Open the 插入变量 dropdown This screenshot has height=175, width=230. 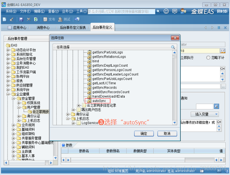205,114
